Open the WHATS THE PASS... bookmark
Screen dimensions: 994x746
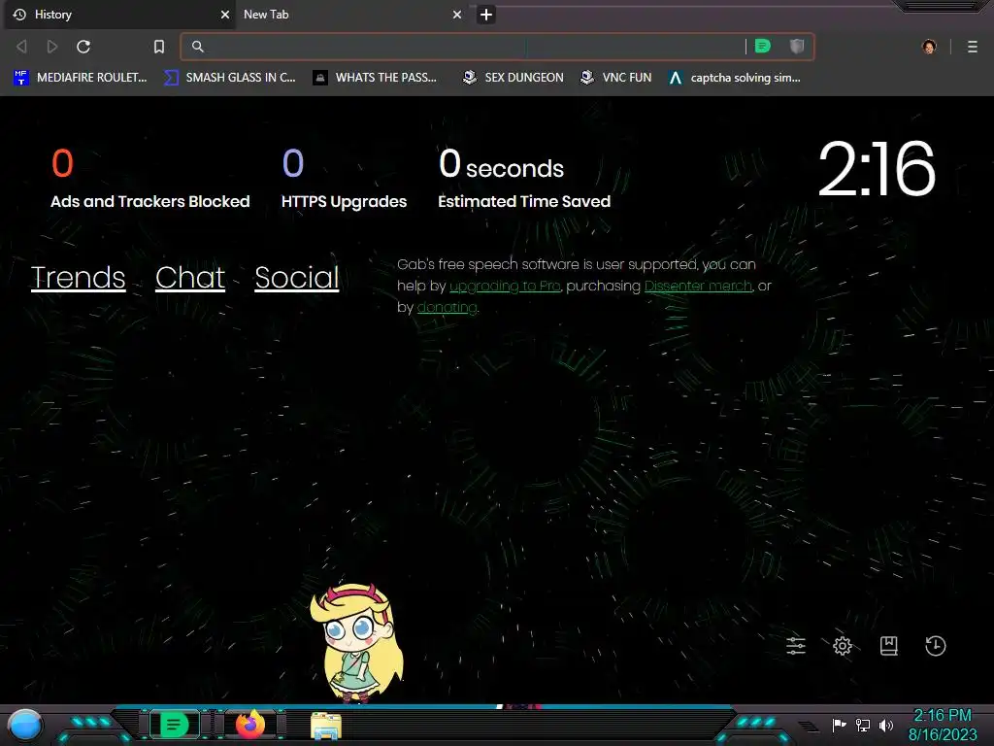click(376, 78)
